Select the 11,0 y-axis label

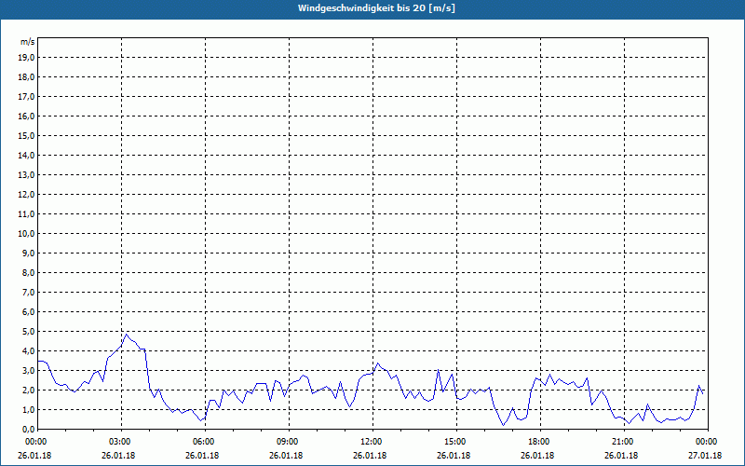[27, 214]
